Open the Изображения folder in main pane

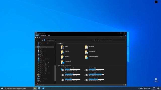point(90,52)
